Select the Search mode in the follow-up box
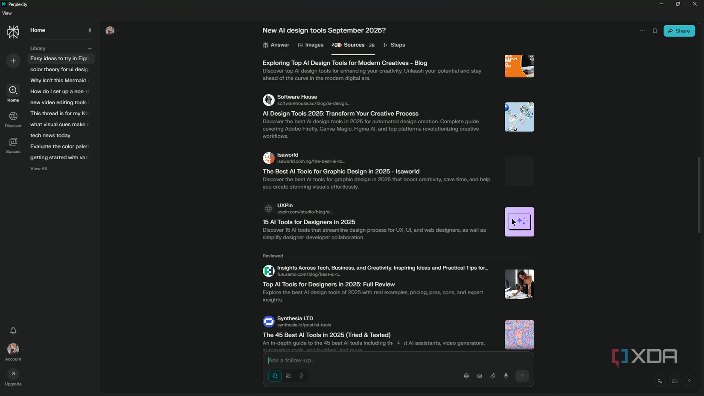This screenshot has height=396, width=704. click(x=275, y=376)
